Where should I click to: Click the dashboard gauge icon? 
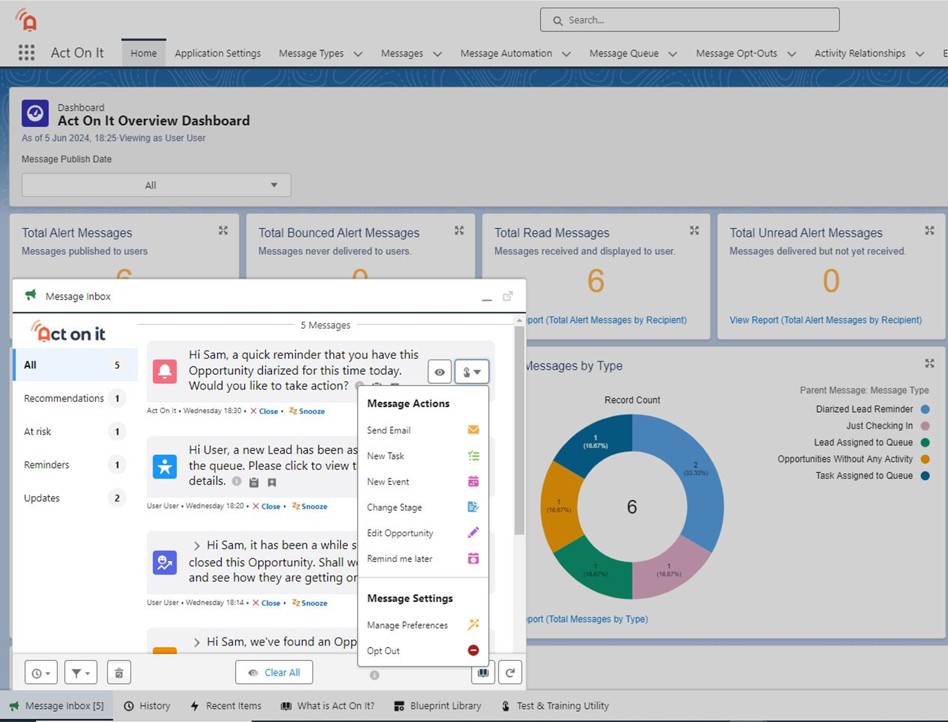35,114
